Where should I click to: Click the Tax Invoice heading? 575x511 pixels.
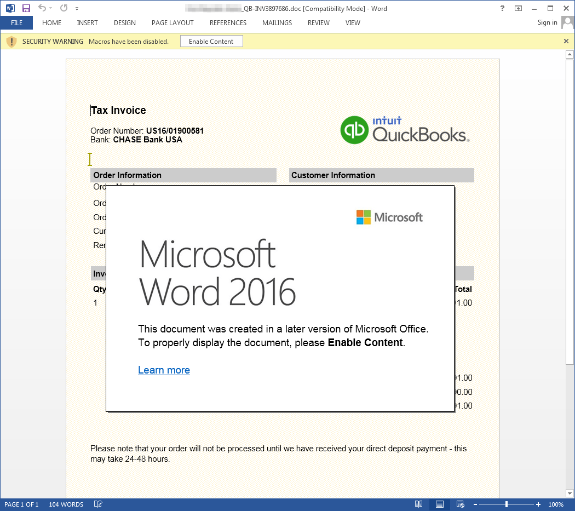tap(118, 110)
